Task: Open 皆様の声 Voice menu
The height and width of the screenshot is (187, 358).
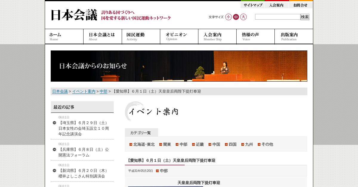Action: pyautogui.click(x=255, y=37)
